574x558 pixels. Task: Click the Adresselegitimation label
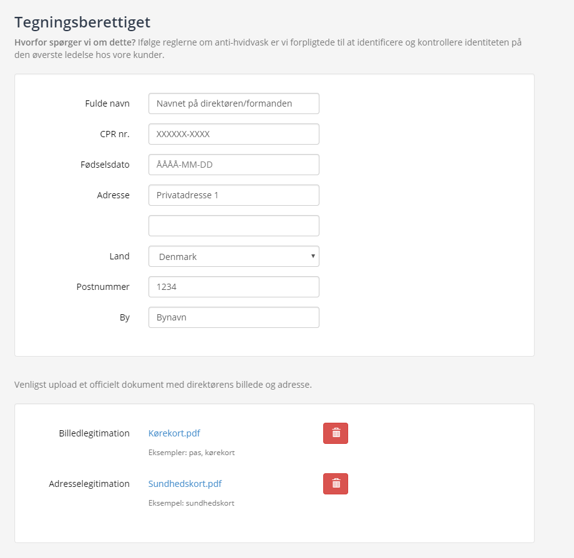tap(89, 484)
